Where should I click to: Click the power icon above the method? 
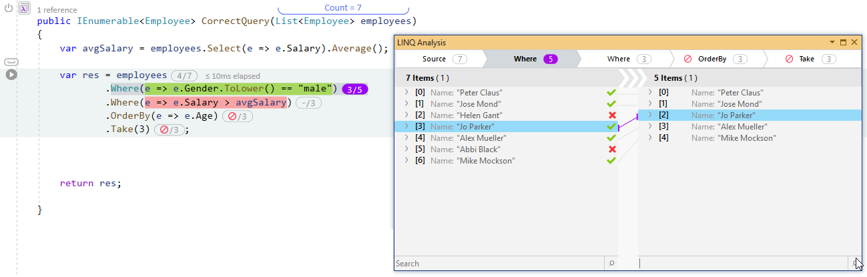click(x=9, y=8)
